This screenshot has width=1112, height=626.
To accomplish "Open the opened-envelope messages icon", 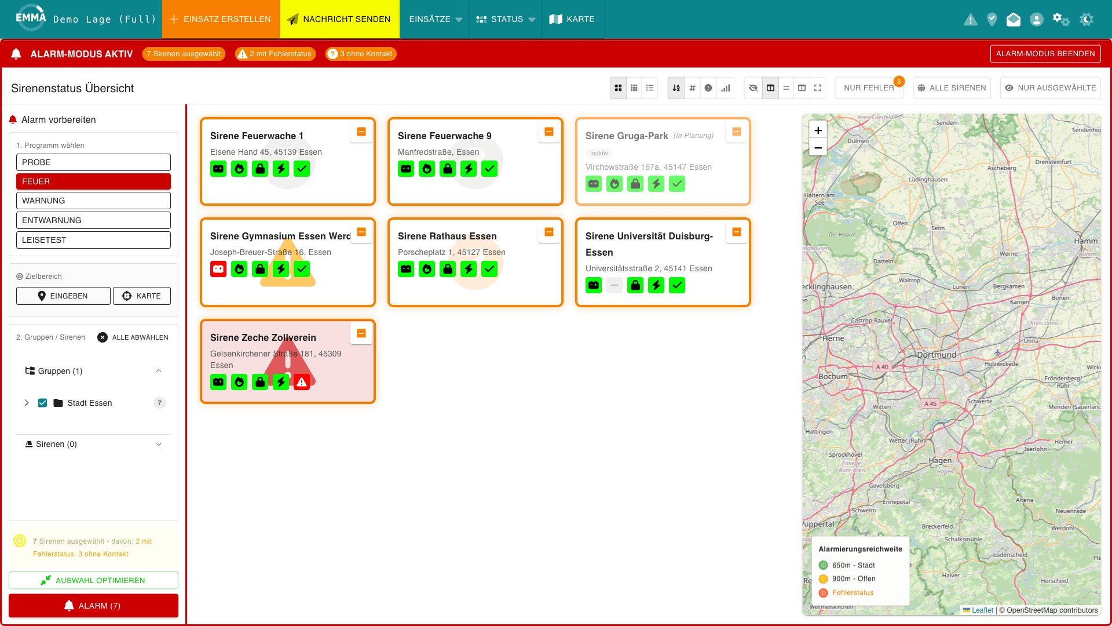I will tap(1014, 20).
